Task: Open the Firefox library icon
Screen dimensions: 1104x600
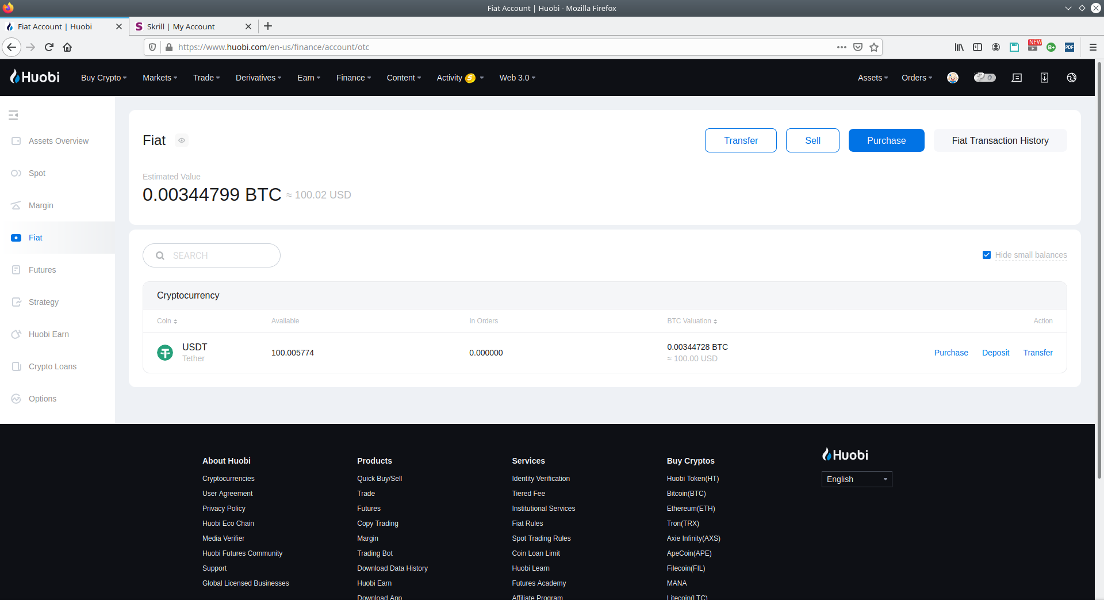Action: (x=959, y=47)
